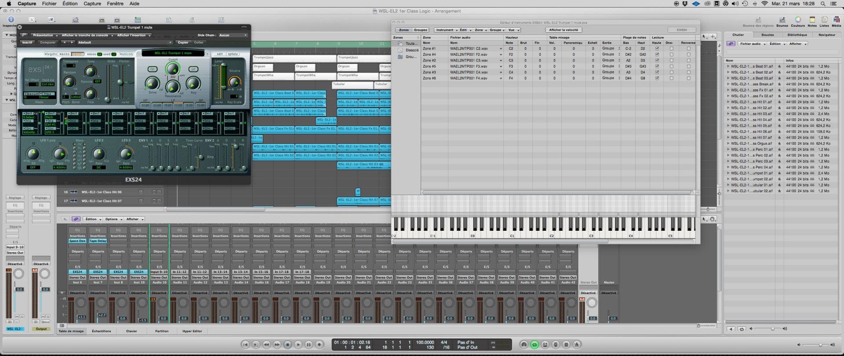
Task: Click the plus button beside EXS24 instrument name
Action: click(x=207, y=54)
